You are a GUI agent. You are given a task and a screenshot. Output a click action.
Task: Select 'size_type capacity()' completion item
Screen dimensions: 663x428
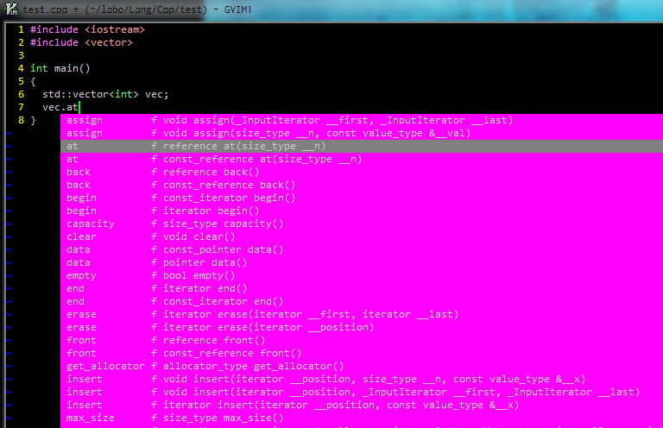coord(362,223)
